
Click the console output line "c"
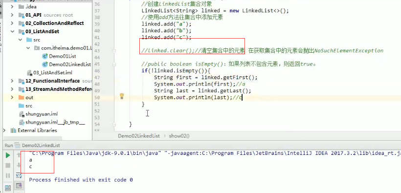pos(31,167)
